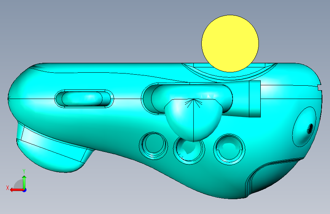The height and width of the screenshot is (214, 330).
Task: Click the red X axis arrow of the triad
Action: coord(17,190)
